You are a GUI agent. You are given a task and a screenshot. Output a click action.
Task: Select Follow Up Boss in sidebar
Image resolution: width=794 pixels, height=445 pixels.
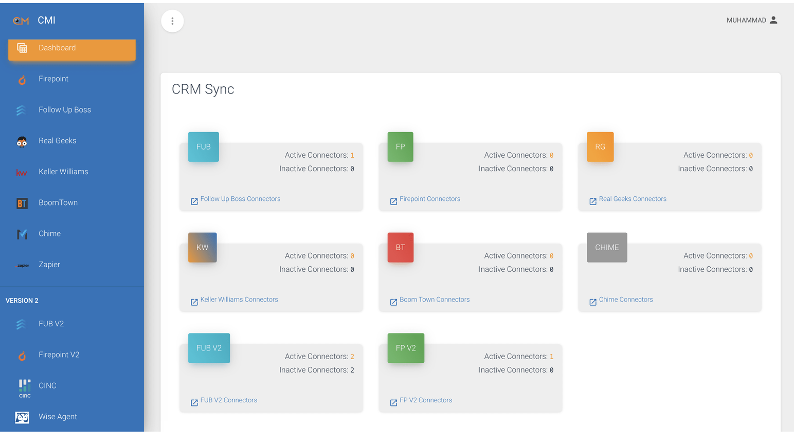click(72, 110)
